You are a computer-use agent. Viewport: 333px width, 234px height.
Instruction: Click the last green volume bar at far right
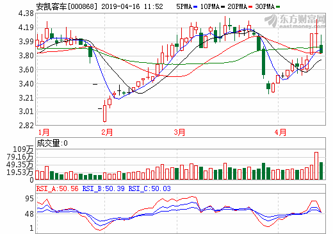pyautogui.click(x=321, y=171)
